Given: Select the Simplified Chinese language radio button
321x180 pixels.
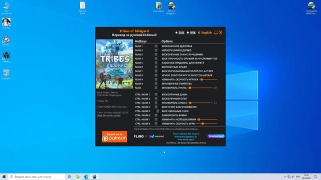Looking at the screenshot, I should 177,32.
